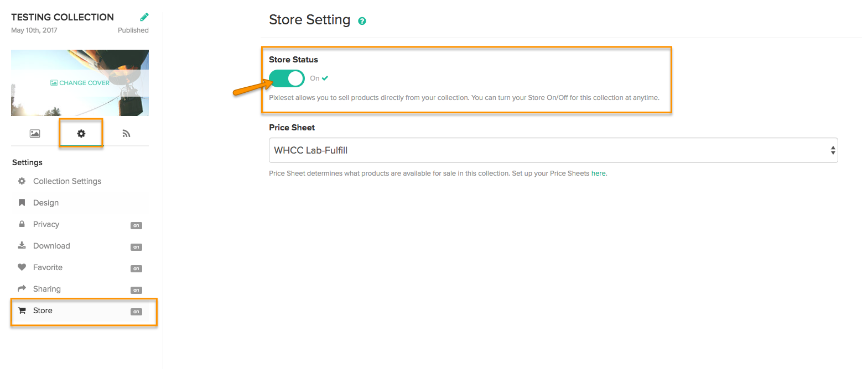This screenshot has height=369, width=862.
Task: Click the green 'On' checkmark status text
Action: pyautogui.click(x=319, y=78)
